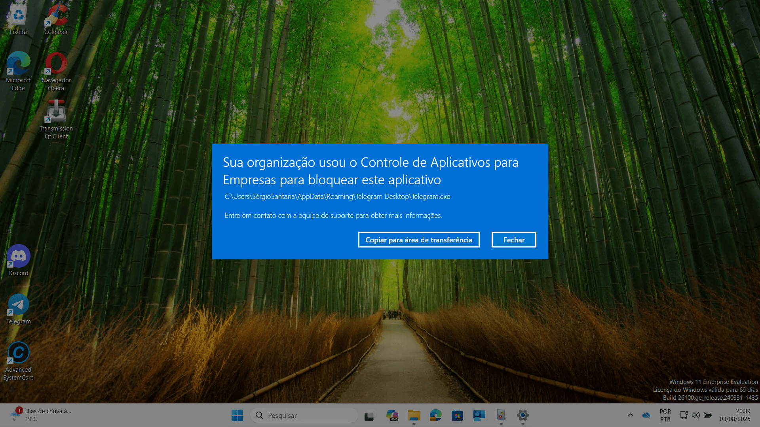This screenshot has height=427, width=760.
Task: Open the Lixeira recycle bin icon
Action: (x=18, y=19)
